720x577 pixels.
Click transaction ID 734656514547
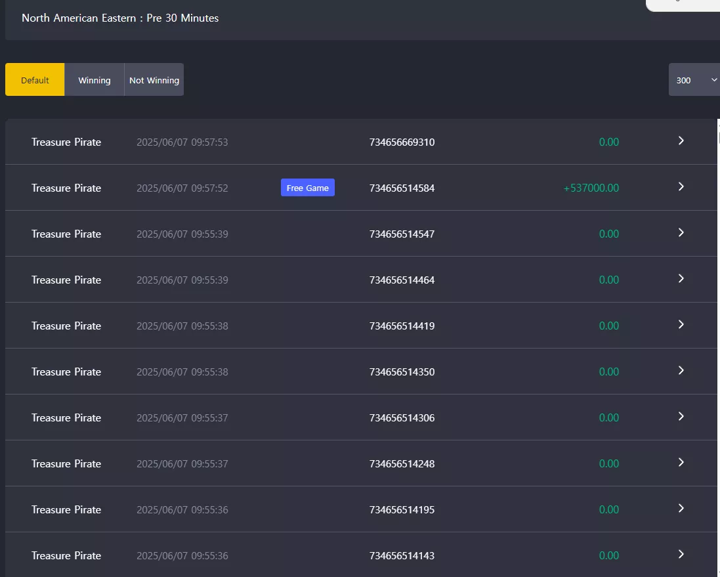pyautogui.click(x=402, y=234)
